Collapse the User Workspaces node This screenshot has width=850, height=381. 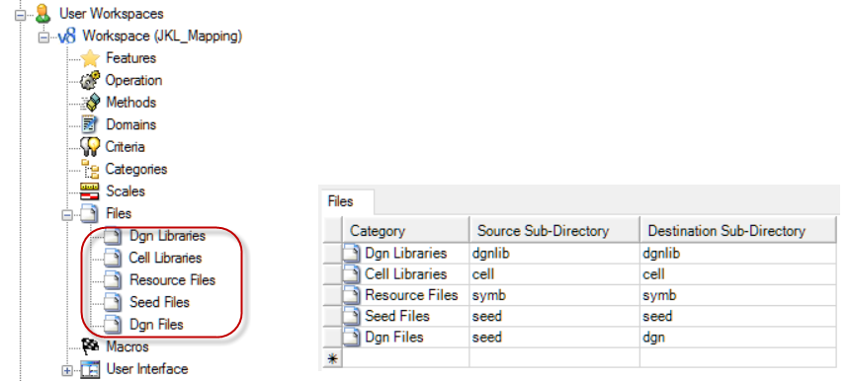pyautogui.click(x=20, y=15)
